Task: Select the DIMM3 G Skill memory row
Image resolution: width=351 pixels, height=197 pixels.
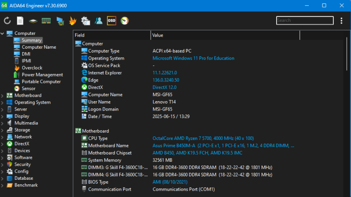Action: [208, 168]
